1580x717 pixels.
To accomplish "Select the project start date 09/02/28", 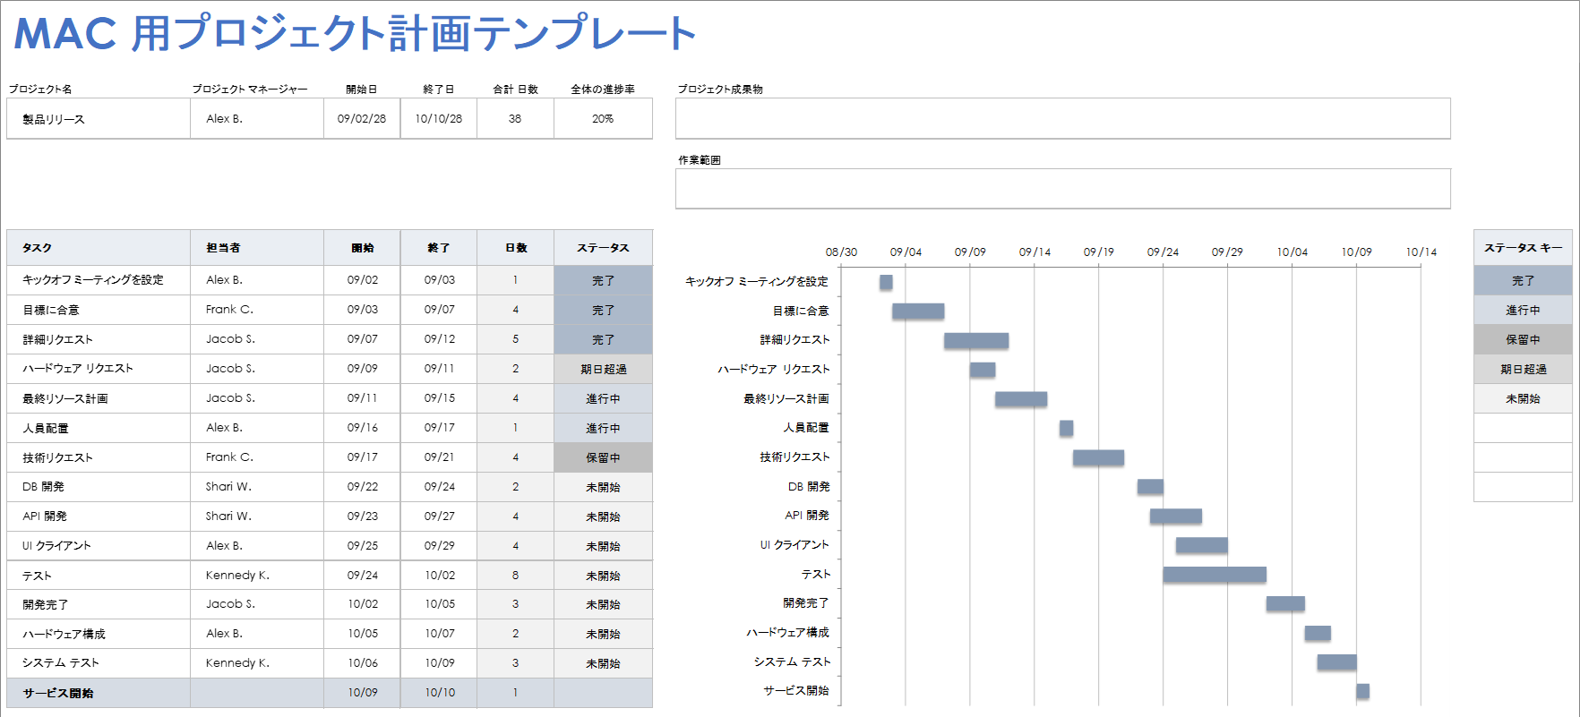I will [362, 118].
